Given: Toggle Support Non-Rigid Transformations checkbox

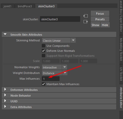Looking at the screenshot, I should pyautogui.click(x=43, y=56).
